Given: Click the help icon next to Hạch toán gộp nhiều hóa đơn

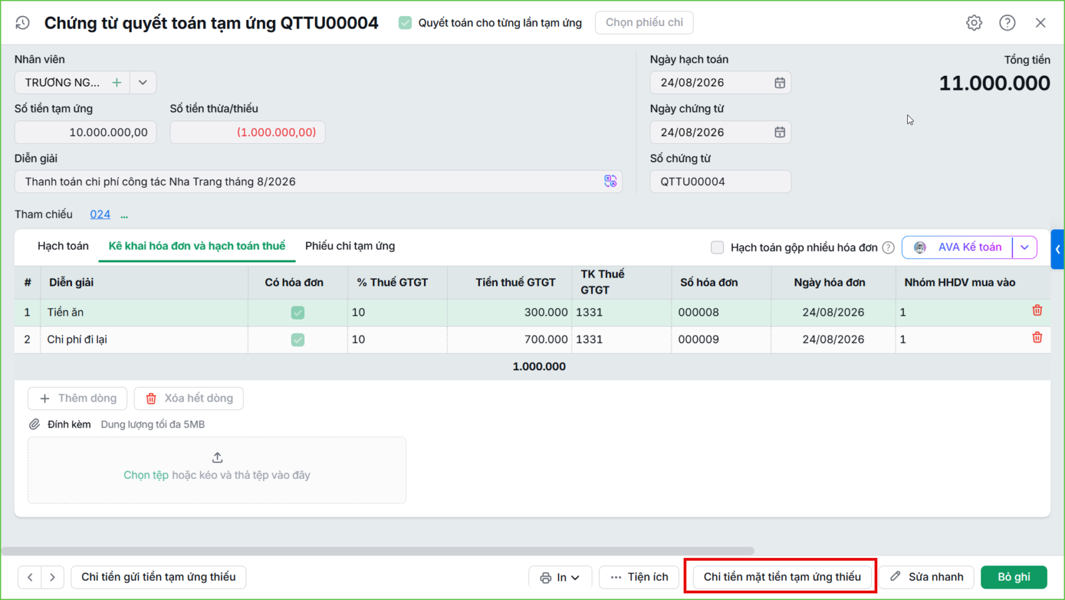Looking at the screenshot, I should coord(888,248).
